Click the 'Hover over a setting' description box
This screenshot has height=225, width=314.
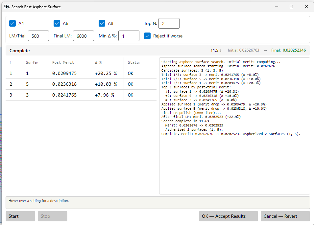[158, 203]
